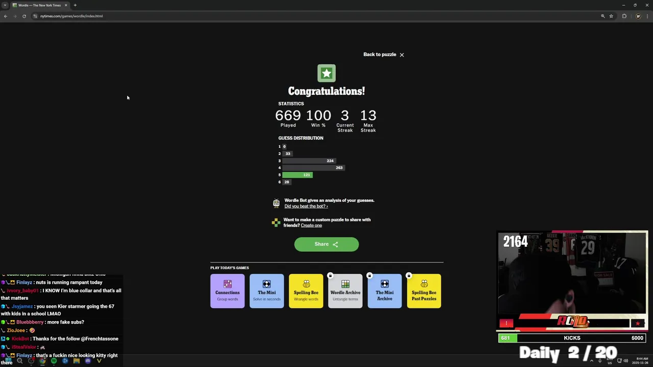This screenshot has height=367, width=653.
Task: Click the site information icon in address bar
Action: pos(35,16)
